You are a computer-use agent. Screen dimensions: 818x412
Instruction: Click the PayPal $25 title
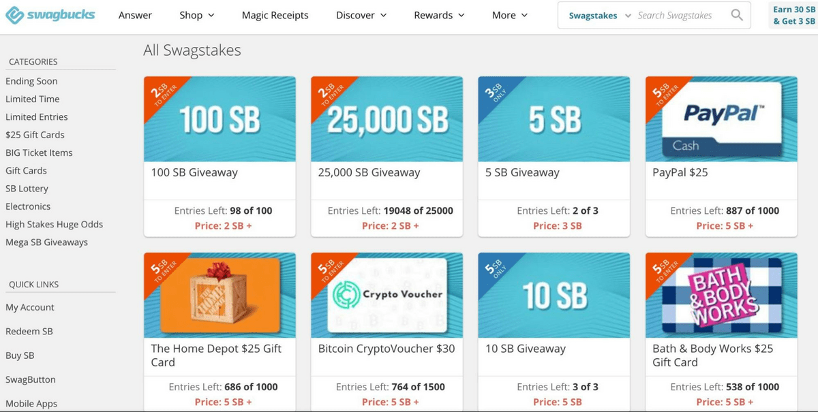tap(680, 172)
